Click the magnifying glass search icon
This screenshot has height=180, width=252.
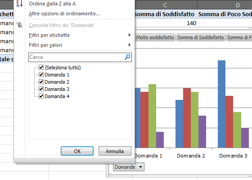(x=127, y=57)
